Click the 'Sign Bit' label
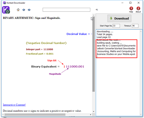This screenshot has width=144, height=118. point(52,60)
